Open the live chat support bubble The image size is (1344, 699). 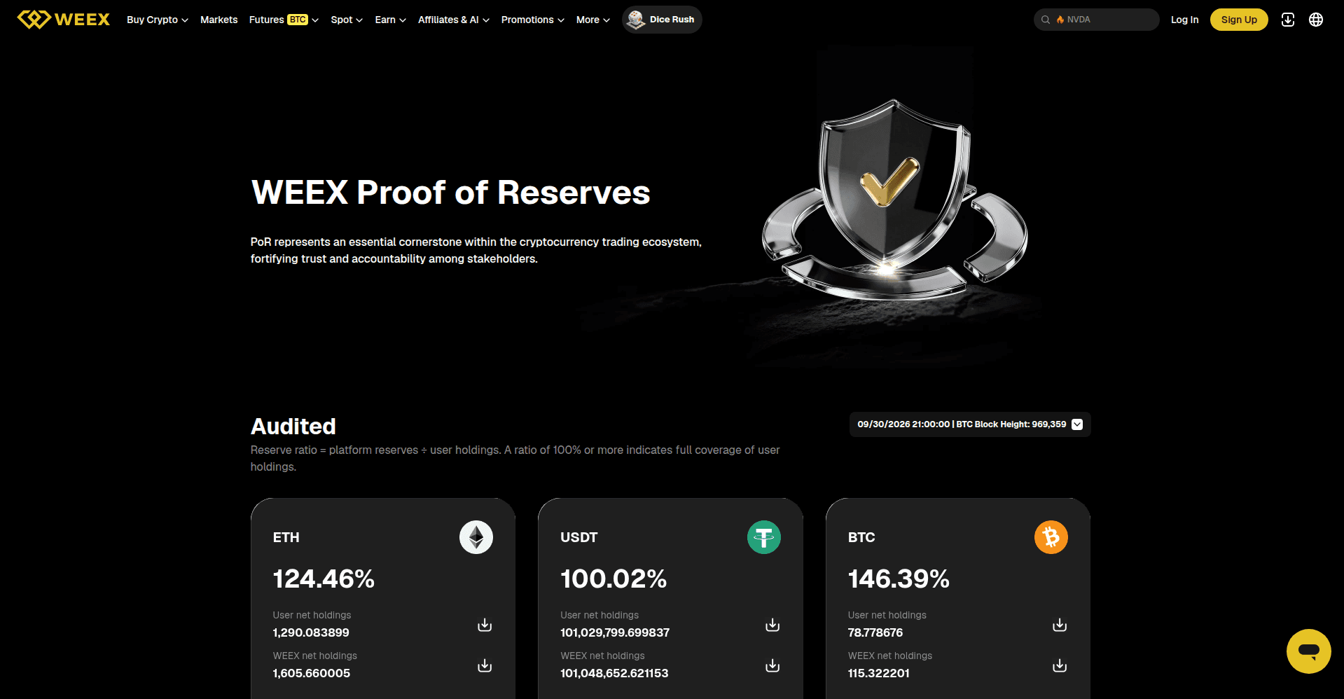(1308, 651)
